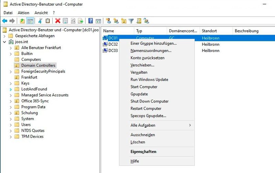Choose Einer Gruppe hinzufügen from context menu
The height and width of the screenshot is (173, 275).
click(157, 43)
